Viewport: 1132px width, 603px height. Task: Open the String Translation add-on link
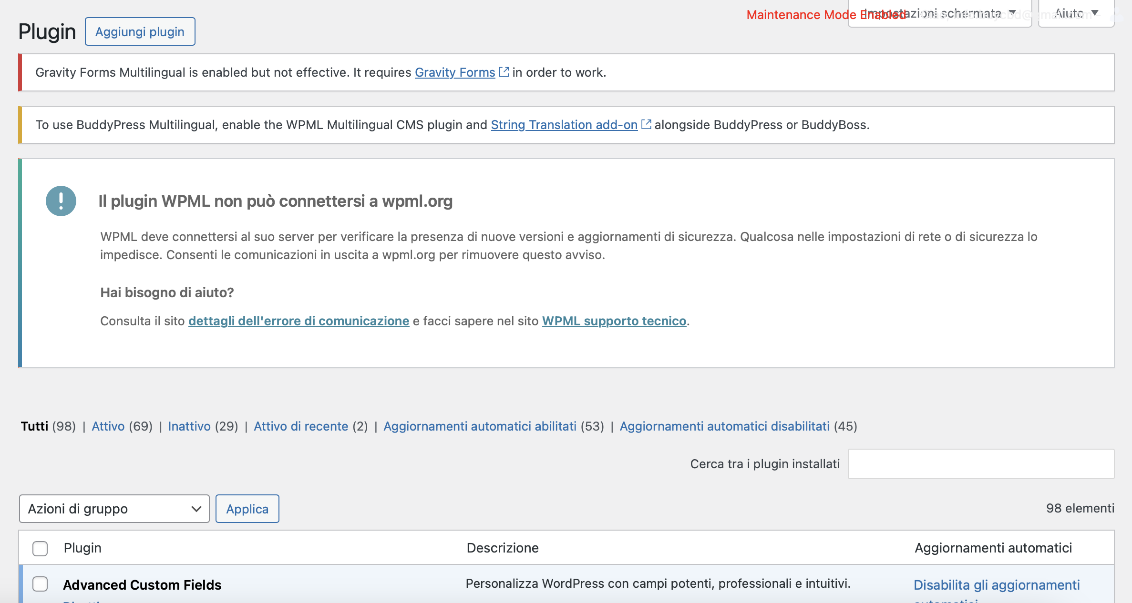(564, 125)
